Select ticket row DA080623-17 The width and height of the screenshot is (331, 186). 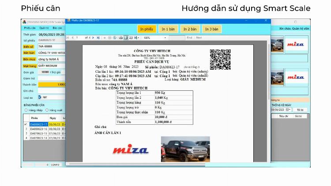coord(44,124)
